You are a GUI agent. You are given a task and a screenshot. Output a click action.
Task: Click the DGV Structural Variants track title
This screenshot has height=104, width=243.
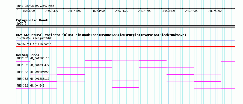pyautogui.click(x=101, y=35)
